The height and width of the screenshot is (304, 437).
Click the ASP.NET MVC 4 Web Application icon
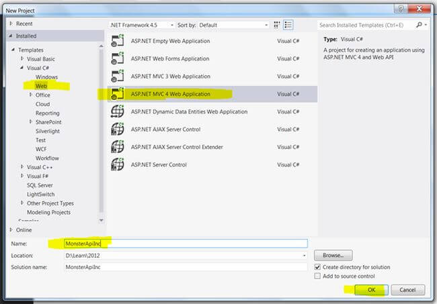(118, 94)
